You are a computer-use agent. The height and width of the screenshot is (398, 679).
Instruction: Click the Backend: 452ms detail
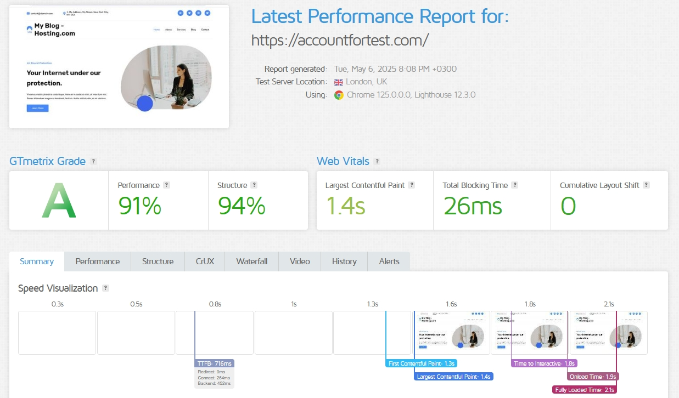pyautogui.click(x=215, y=383)
